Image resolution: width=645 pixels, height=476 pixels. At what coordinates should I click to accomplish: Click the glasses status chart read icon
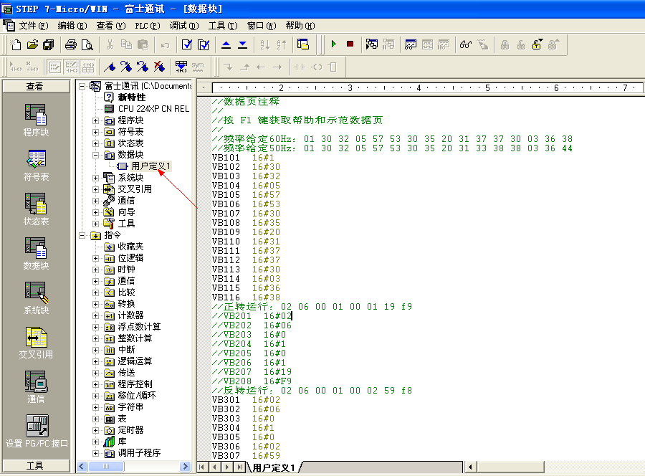tap(465, 44)
